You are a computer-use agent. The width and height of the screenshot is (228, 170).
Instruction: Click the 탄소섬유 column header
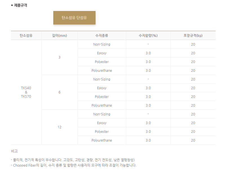[x=26, y=35]
